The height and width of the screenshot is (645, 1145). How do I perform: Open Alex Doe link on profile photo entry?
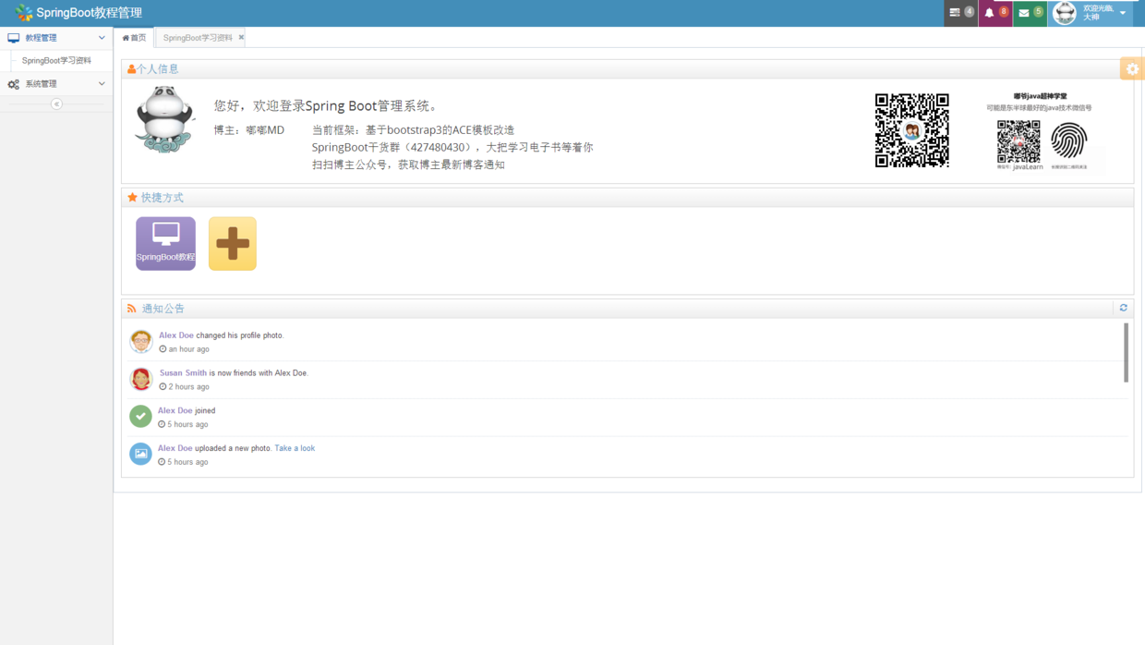tap(176, 335)
